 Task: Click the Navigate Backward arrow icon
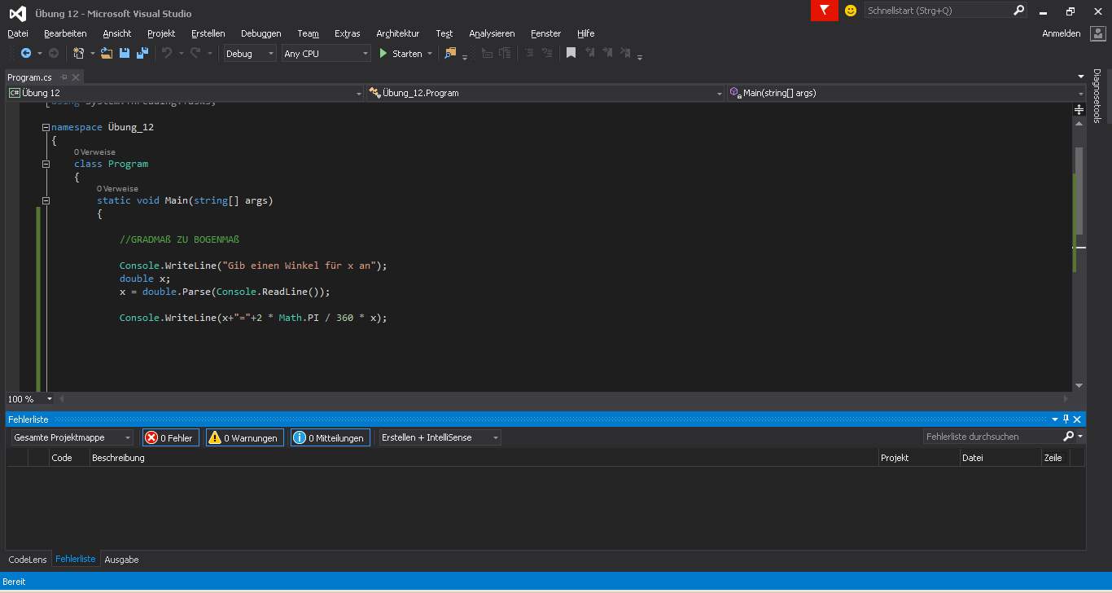click(26, 54)
